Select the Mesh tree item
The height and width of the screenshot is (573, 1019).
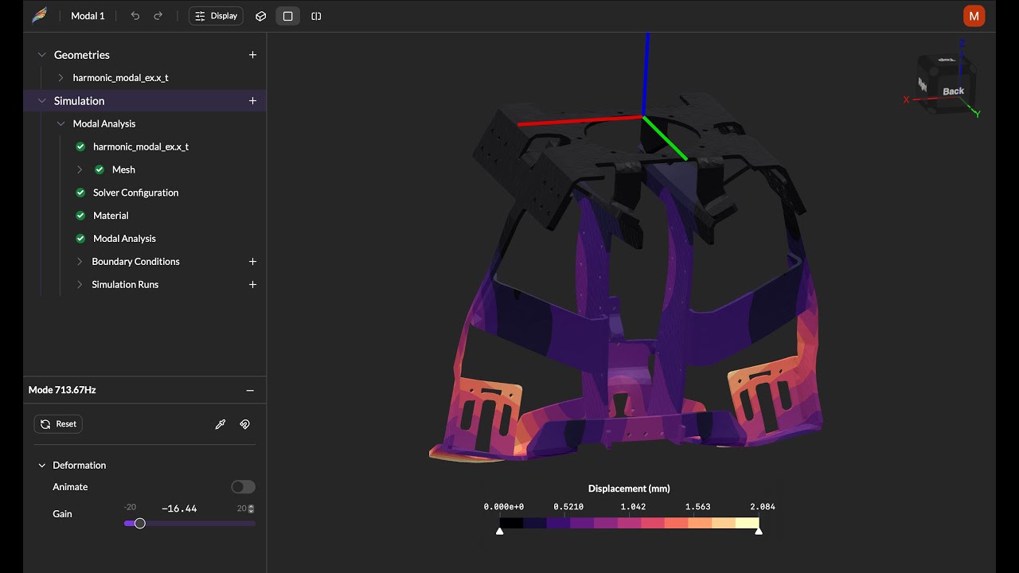coord(123,170)
